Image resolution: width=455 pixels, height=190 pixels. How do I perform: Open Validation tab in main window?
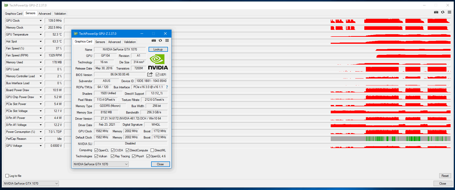(60, 14)
